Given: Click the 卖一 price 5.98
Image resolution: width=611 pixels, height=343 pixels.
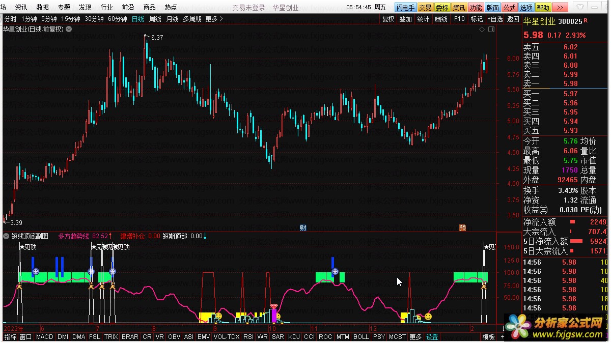Looking at the screenshot, I should tap(570, 83).
